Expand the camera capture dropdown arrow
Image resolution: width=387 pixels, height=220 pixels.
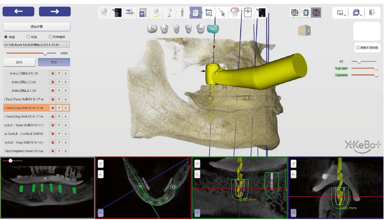[x=345, y=15]
